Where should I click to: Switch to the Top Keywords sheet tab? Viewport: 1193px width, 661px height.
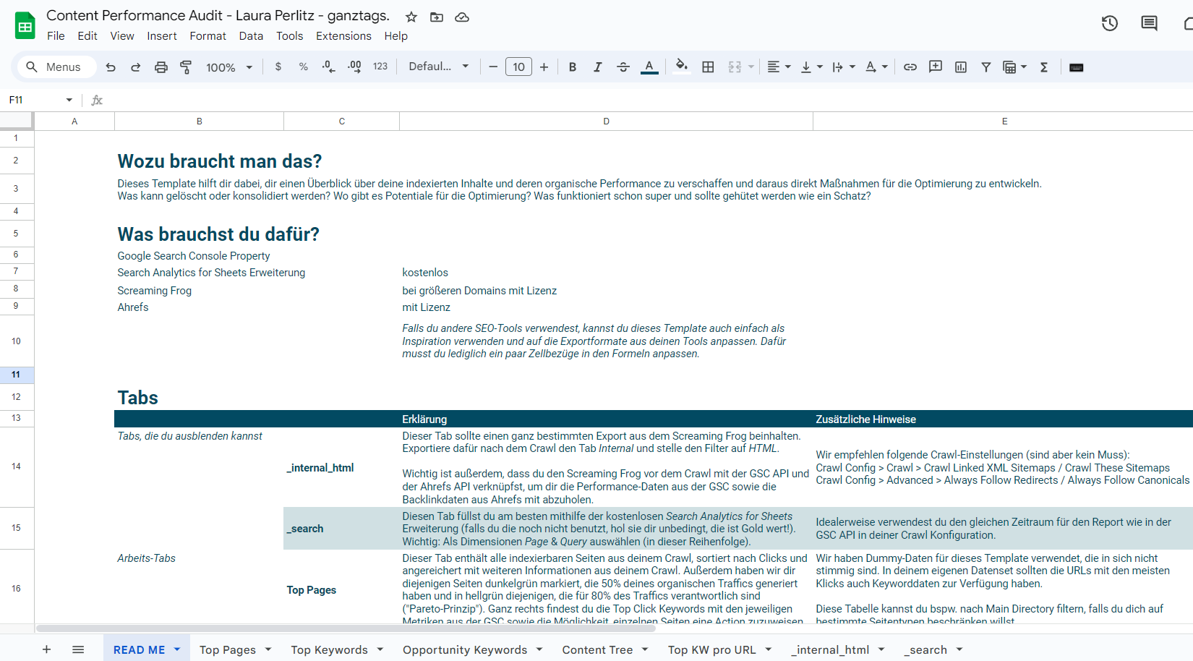[x=329, y=649]
